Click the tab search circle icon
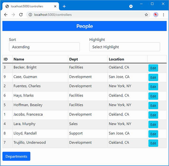 [x=131, y=6]
